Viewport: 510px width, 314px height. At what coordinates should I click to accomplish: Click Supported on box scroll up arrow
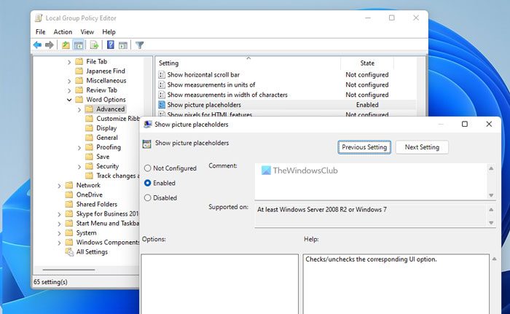[491, 210]
